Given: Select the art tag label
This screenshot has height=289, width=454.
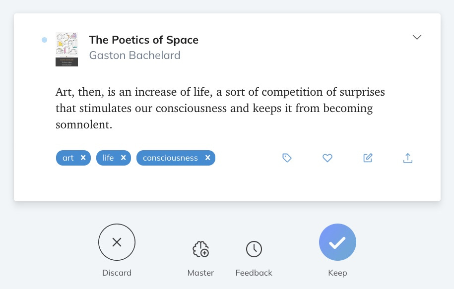Looking at the screenshot, I should point(68,158).
